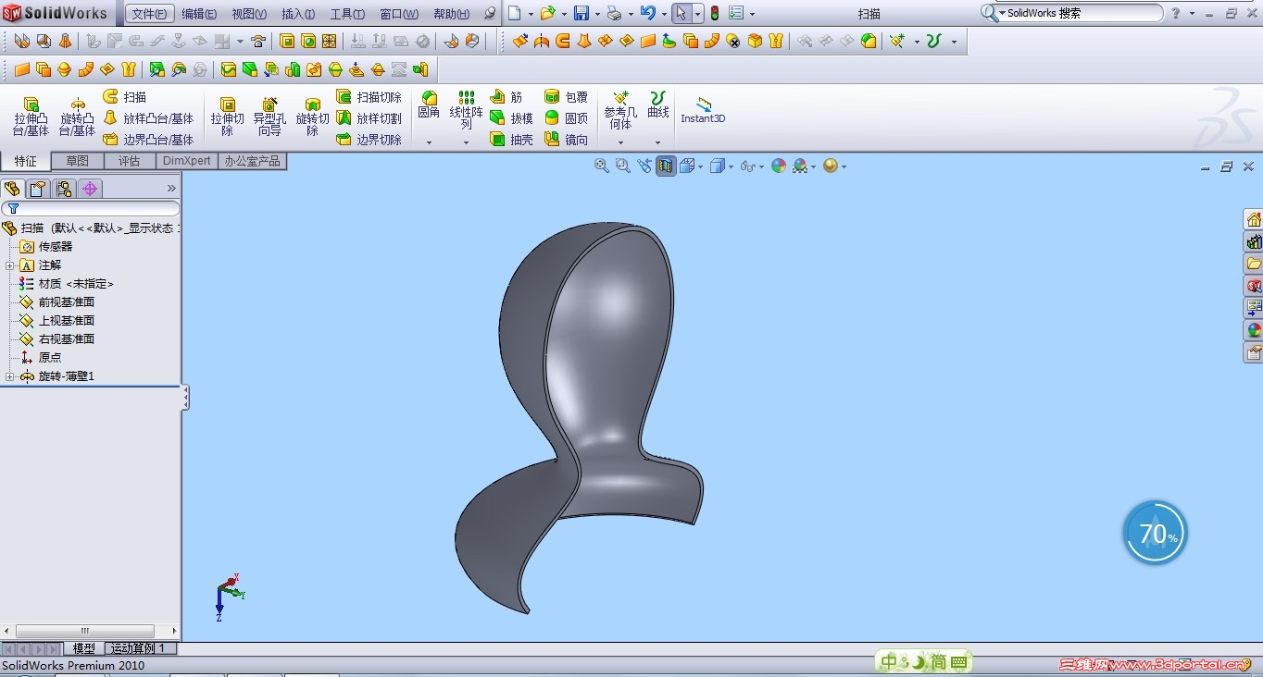Switch to the 运动算例 1 motion study tab
1263x677 pixels.
click(139, 648)
